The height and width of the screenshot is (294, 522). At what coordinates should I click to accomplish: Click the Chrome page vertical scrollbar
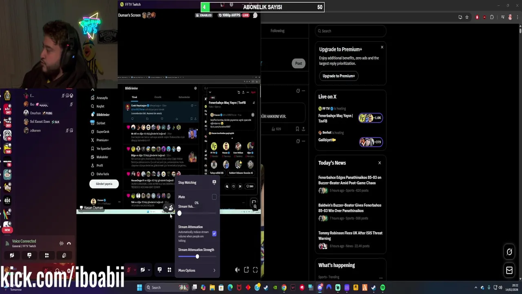520,31
